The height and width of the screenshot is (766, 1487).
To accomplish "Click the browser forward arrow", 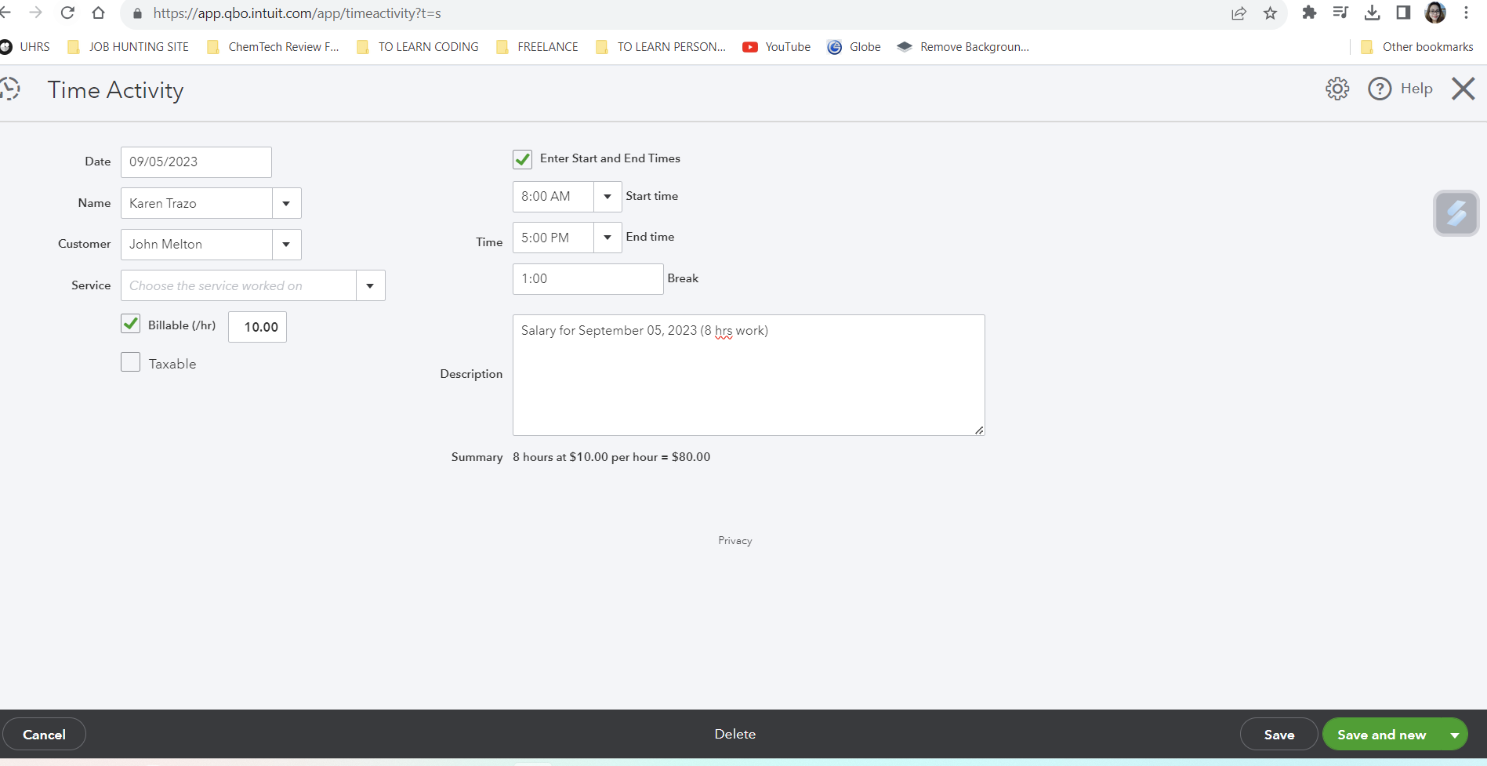I will (x=35, y=13).
